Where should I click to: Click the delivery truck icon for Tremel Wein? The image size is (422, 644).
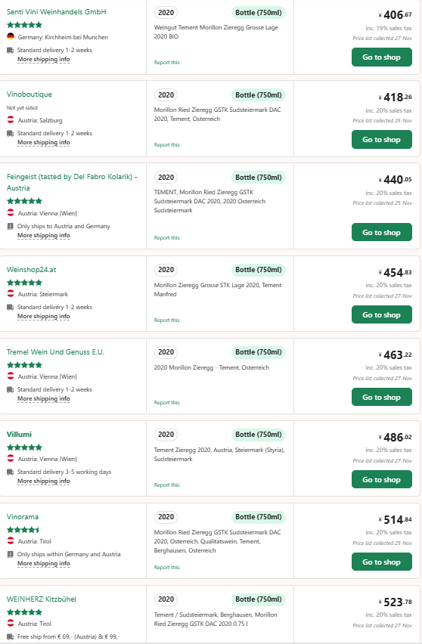[11, 389]
